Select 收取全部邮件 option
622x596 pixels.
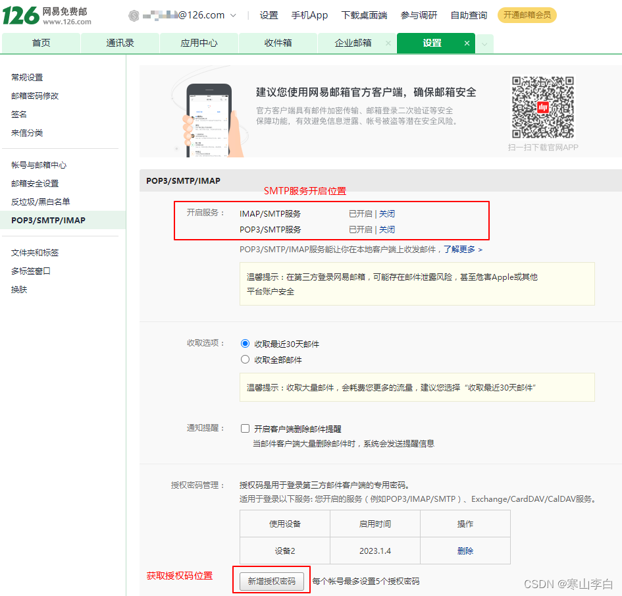tap(245, 359)
